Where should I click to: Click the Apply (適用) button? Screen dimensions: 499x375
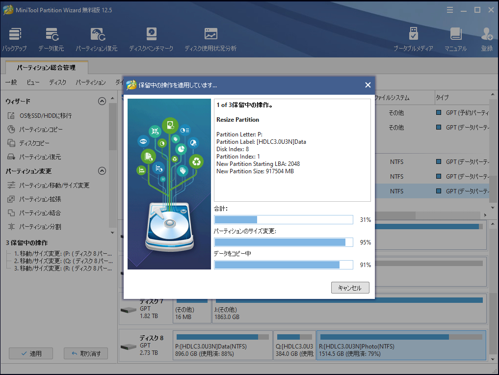[x=31, y=353]
